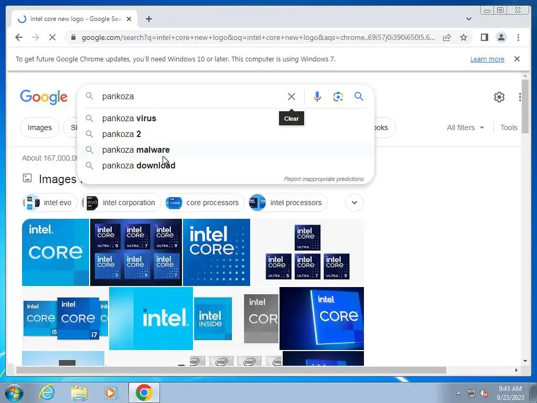Launch Internet Explorer from taskbar
Image resolution: width=537 pixels, height=403 pixels.
pos(47,393)
